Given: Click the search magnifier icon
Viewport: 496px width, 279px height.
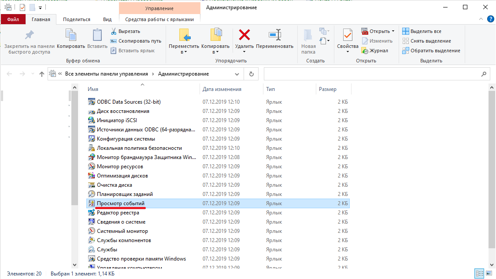Looking at the screenshot, I should (x=484, y=74).
